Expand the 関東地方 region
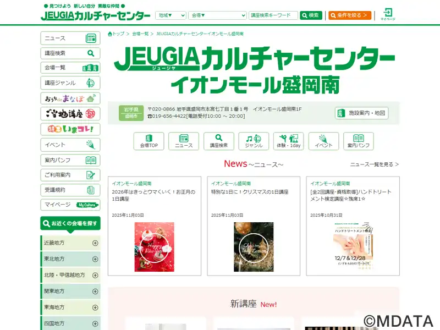 (70, 291)
